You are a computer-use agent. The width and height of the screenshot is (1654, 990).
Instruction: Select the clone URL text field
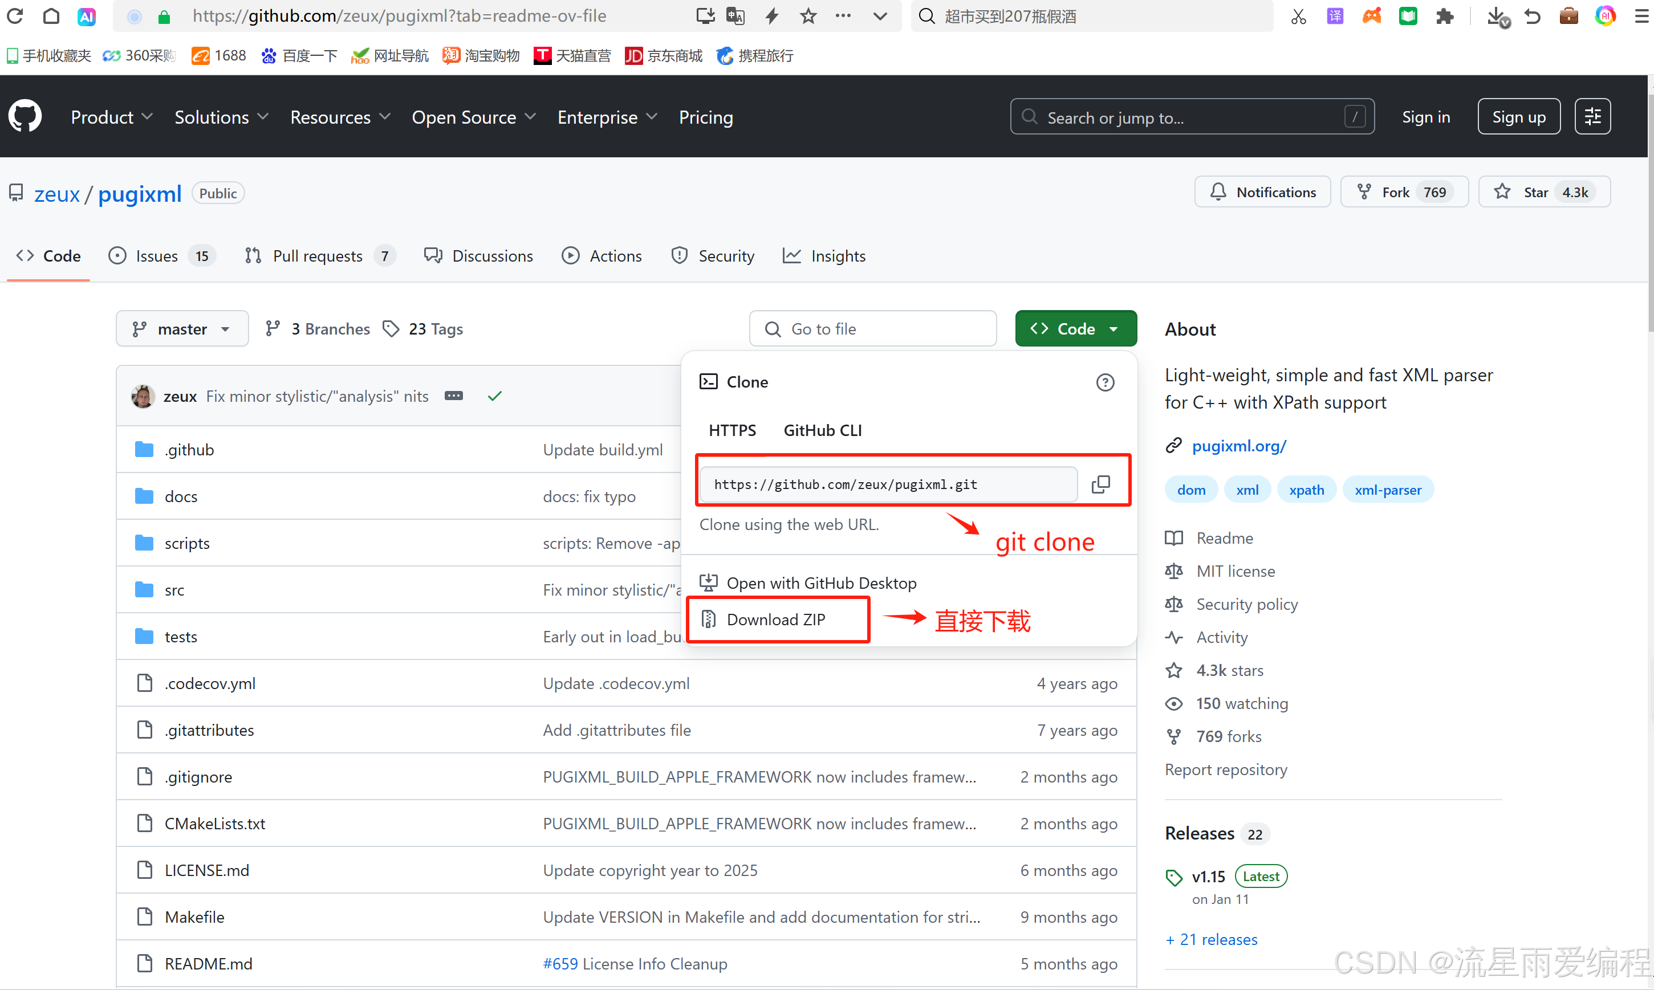(x=888, y=484)
